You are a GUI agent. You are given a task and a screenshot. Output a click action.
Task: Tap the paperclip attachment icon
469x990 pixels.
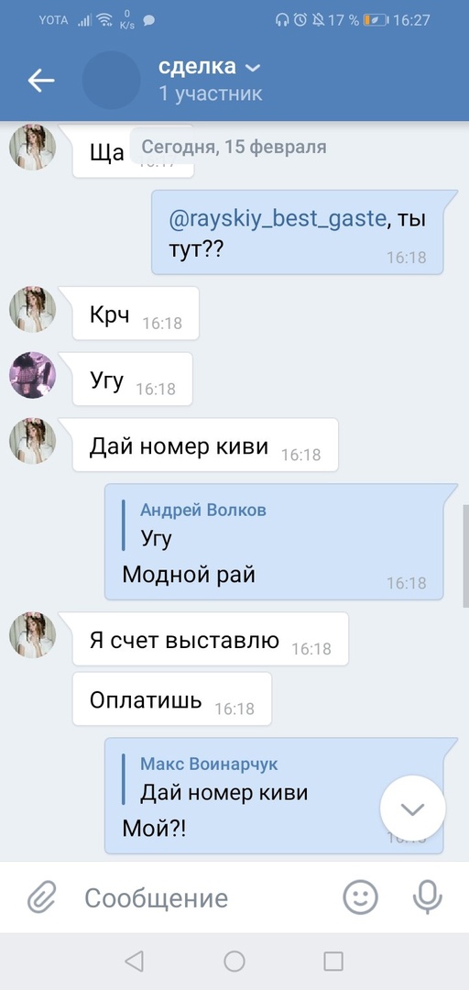42,897
